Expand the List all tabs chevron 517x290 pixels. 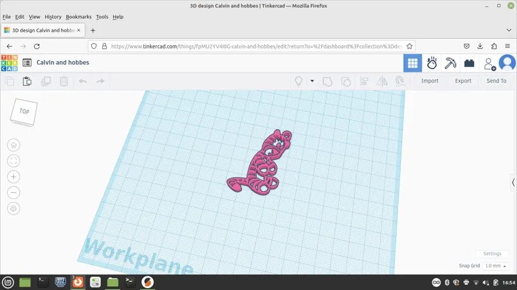pos(509,30)
